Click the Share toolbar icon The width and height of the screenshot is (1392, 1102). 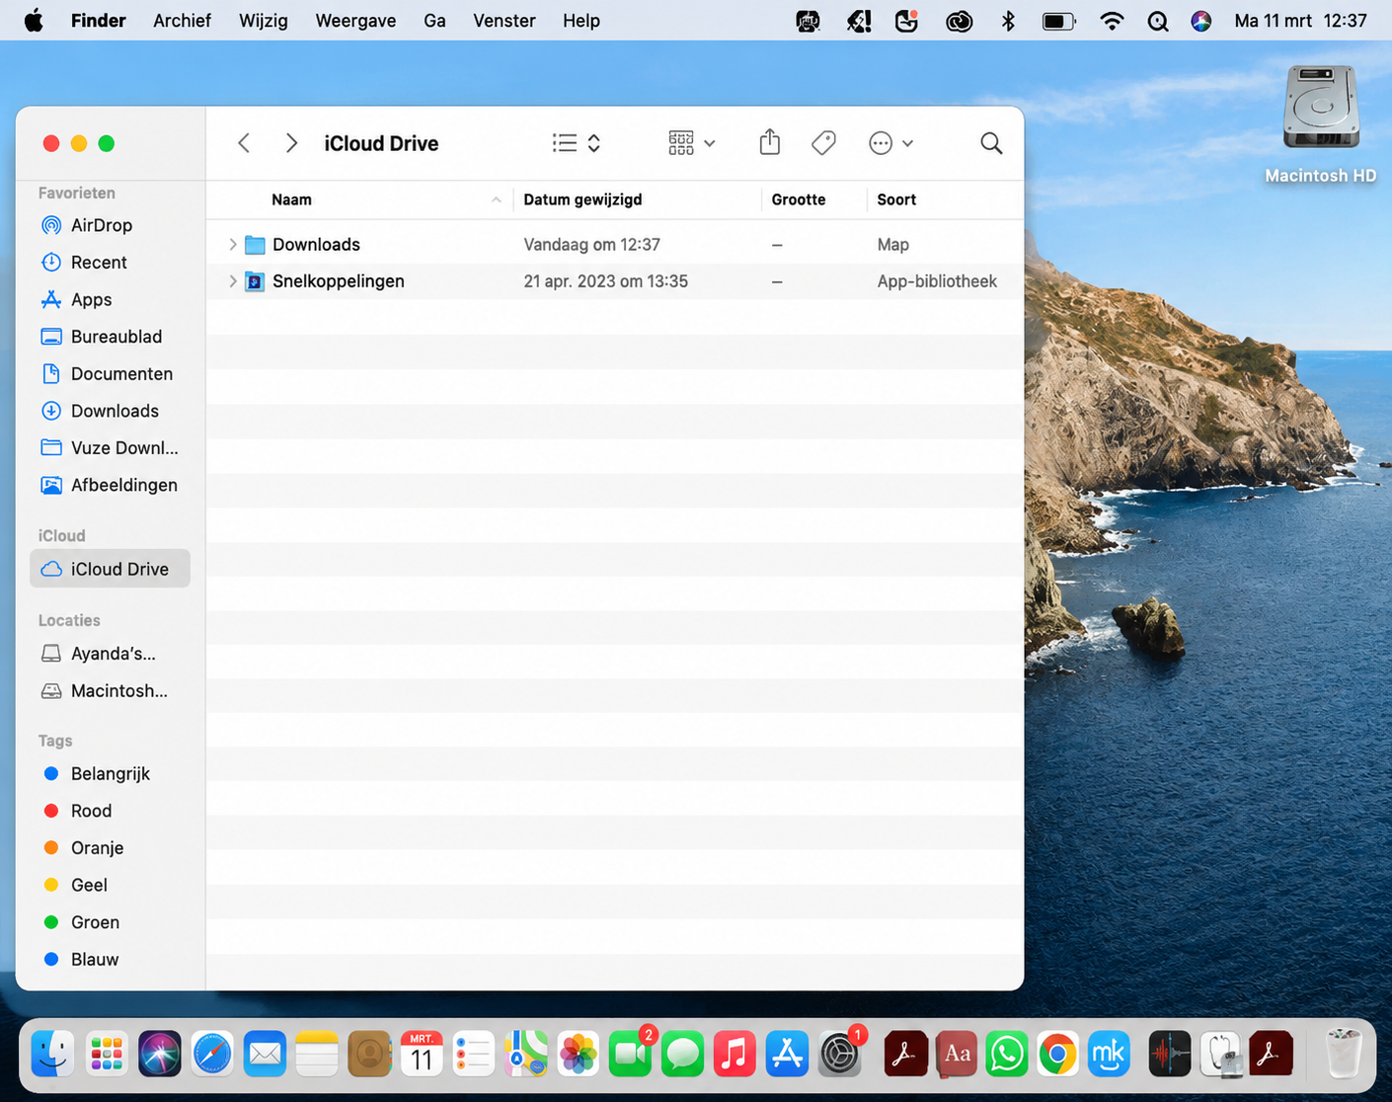[770, 142]
